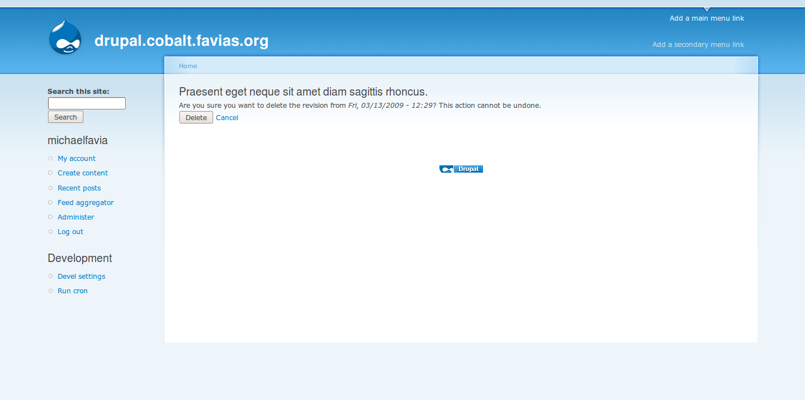Open the Home breadcrumb link

(x=188, y=66)
